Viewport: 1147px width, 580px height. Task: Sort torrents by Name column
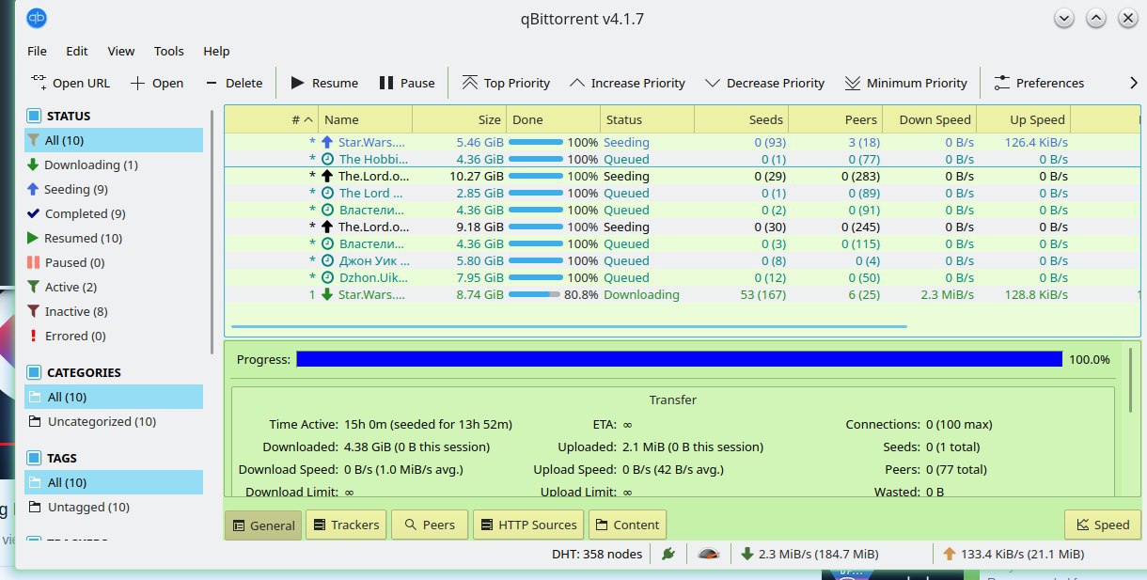click(366, 119)
